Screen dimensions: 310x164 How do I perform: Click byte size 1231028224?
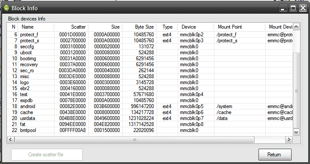pos(141,118)
